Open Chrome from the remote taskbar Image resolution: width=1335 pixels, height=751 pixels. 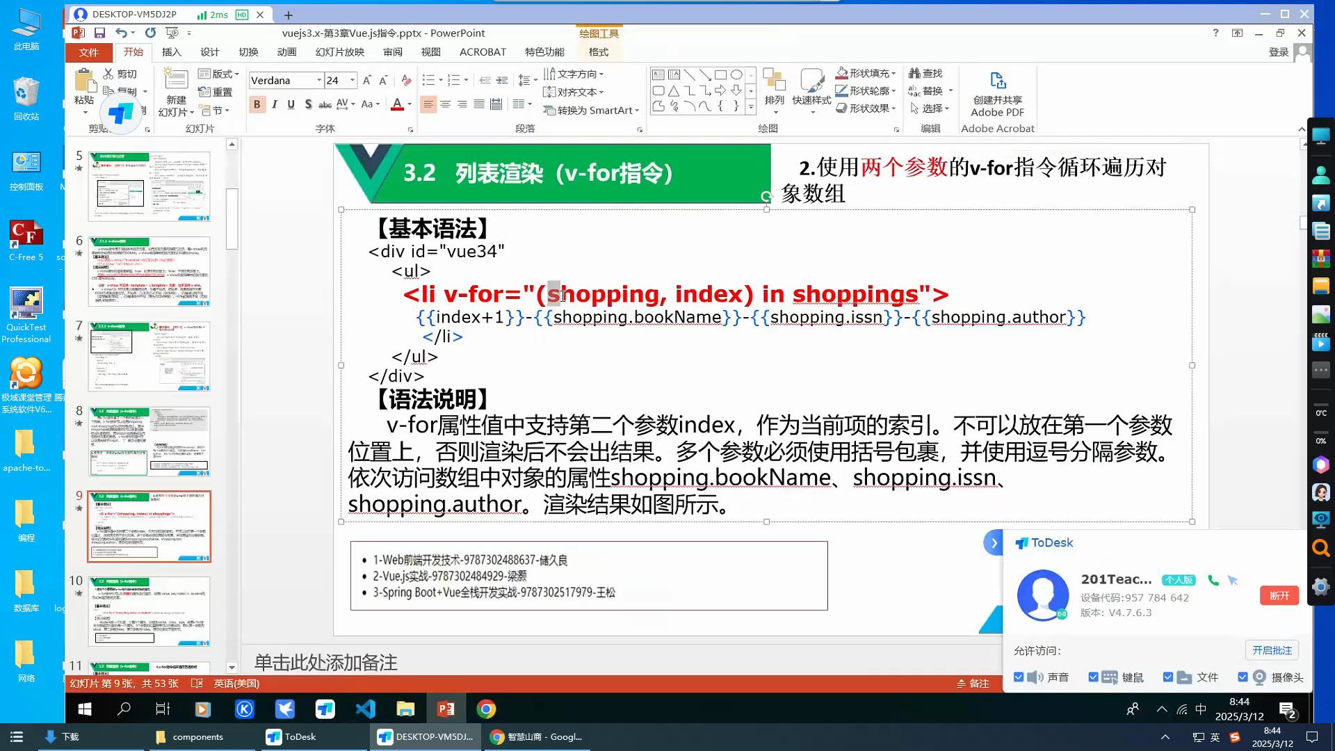(x=486, y=709)
